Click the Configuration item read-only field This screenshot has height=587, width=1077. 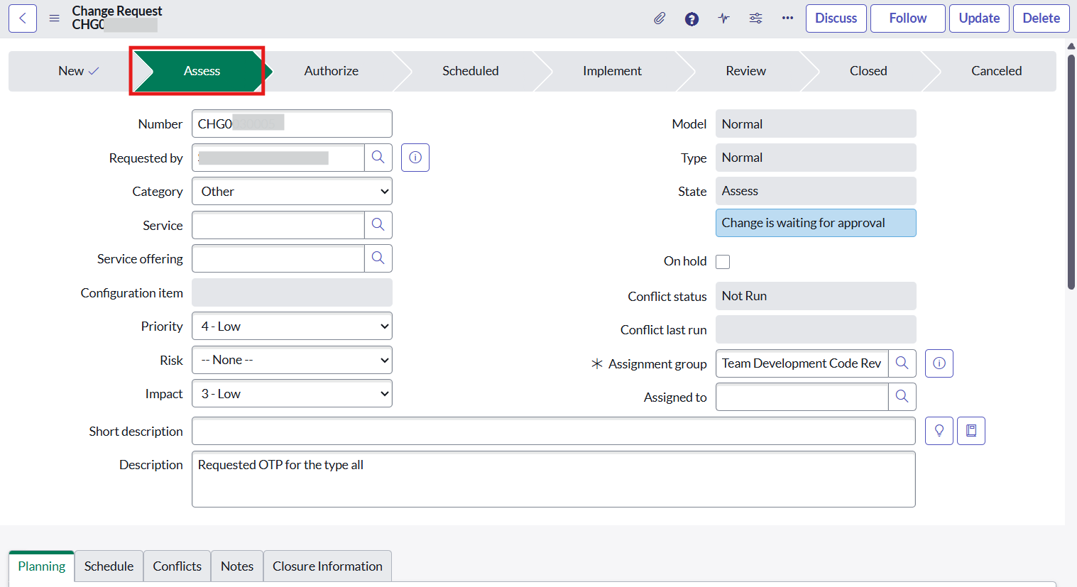pyautogui.click(x=292, y=292)
